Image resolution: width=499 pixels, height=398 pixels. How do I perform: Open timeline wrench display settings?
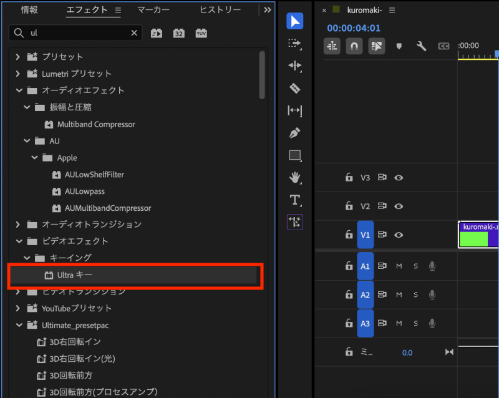point(421,46)
